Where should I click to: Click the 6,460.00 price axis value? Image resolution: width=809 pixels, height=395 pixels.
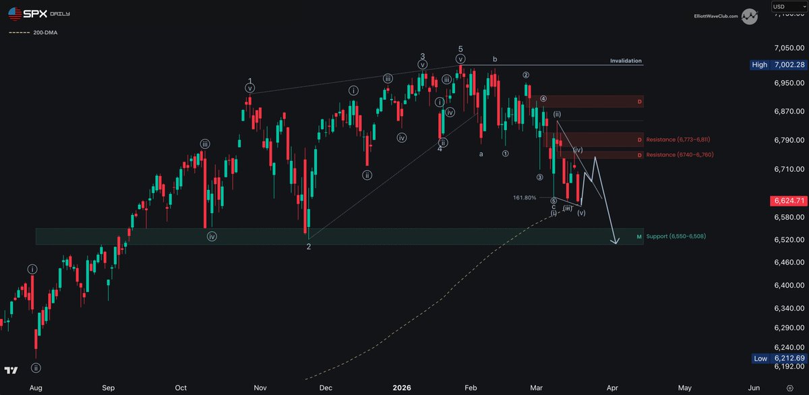coord(789,262)
